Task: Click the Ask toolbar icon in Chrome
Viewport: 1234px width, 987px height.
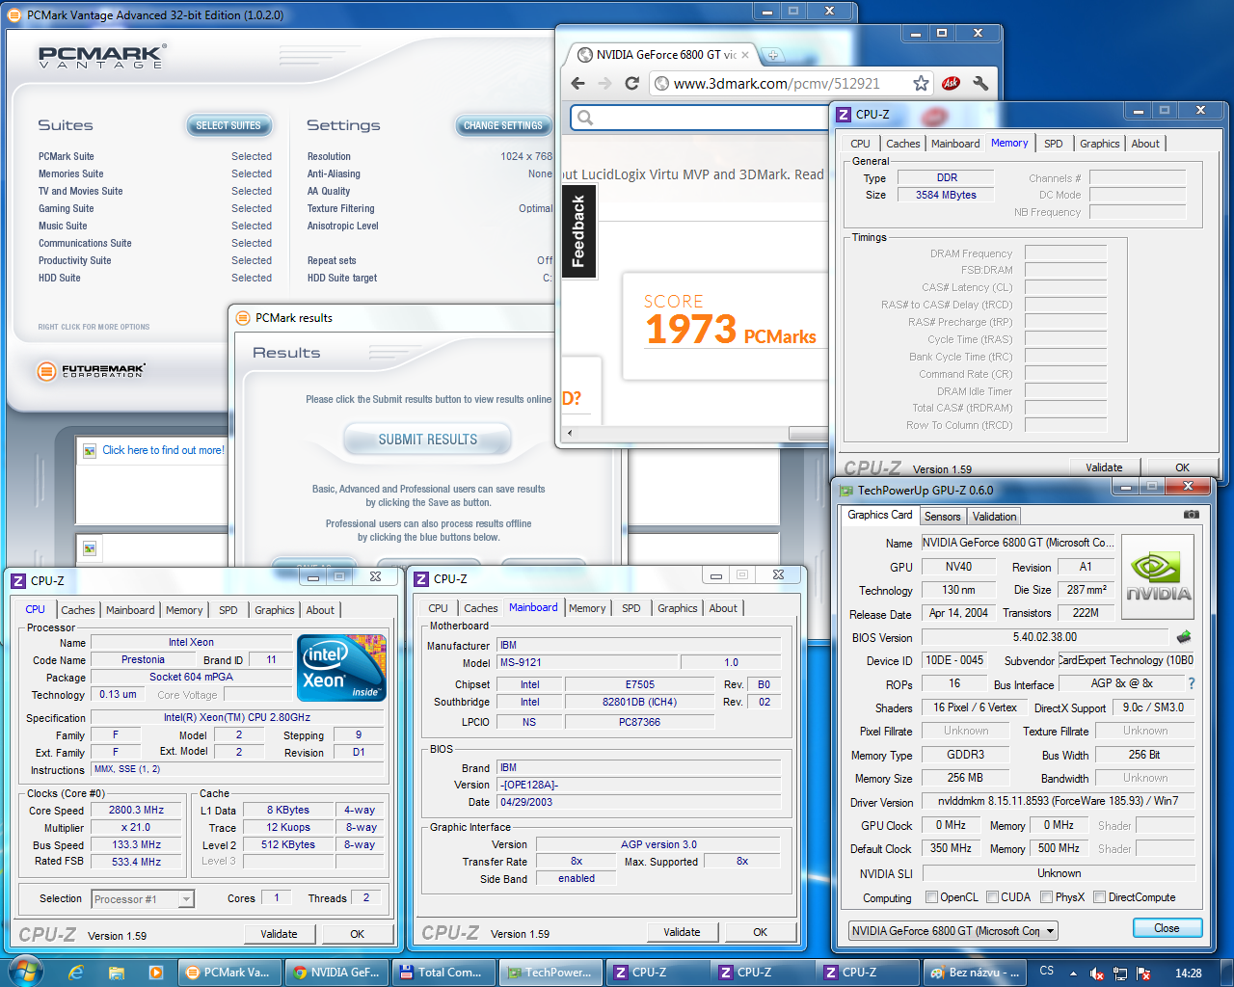Action: click(x=951, y=83)
